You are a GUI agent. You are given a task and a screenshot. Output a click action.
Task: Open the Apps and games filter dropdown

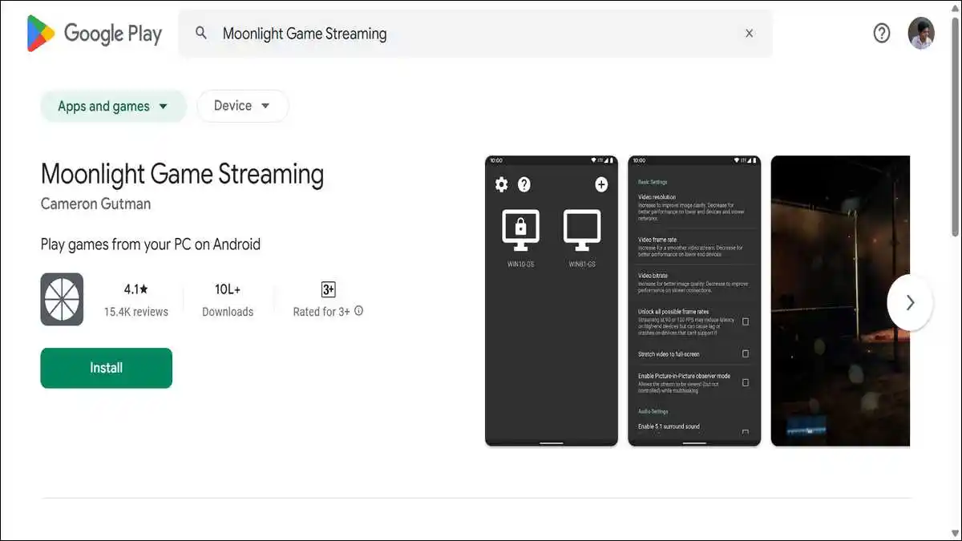(113, 107)
